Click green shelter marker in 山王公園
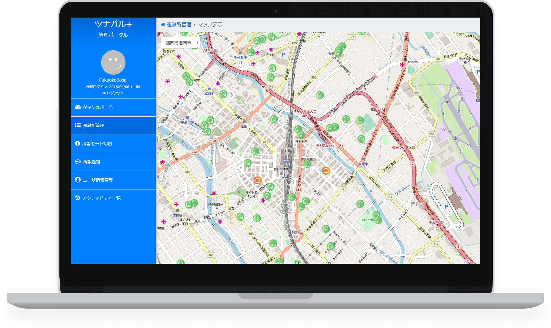Image resolution: width=551 pixels, height=328 pixels. (x=378, y=220)
